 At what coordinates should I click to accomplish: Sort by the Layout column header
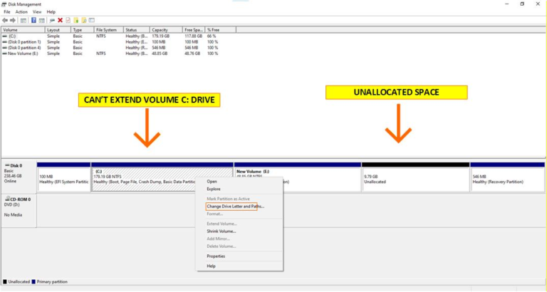pos(58,30)
